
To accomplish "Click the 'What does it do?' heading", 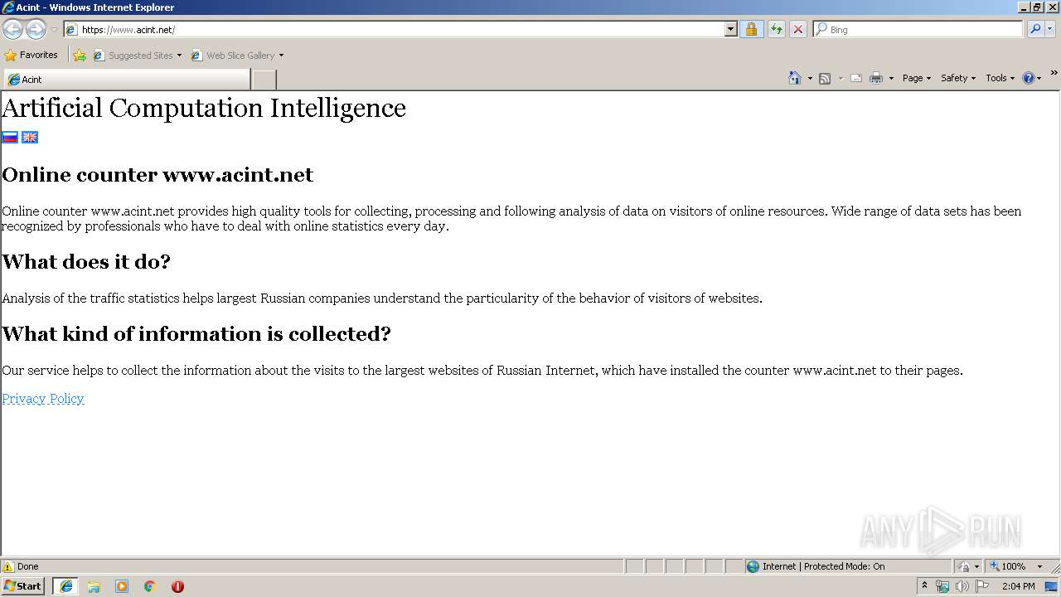I will [86, 262].
